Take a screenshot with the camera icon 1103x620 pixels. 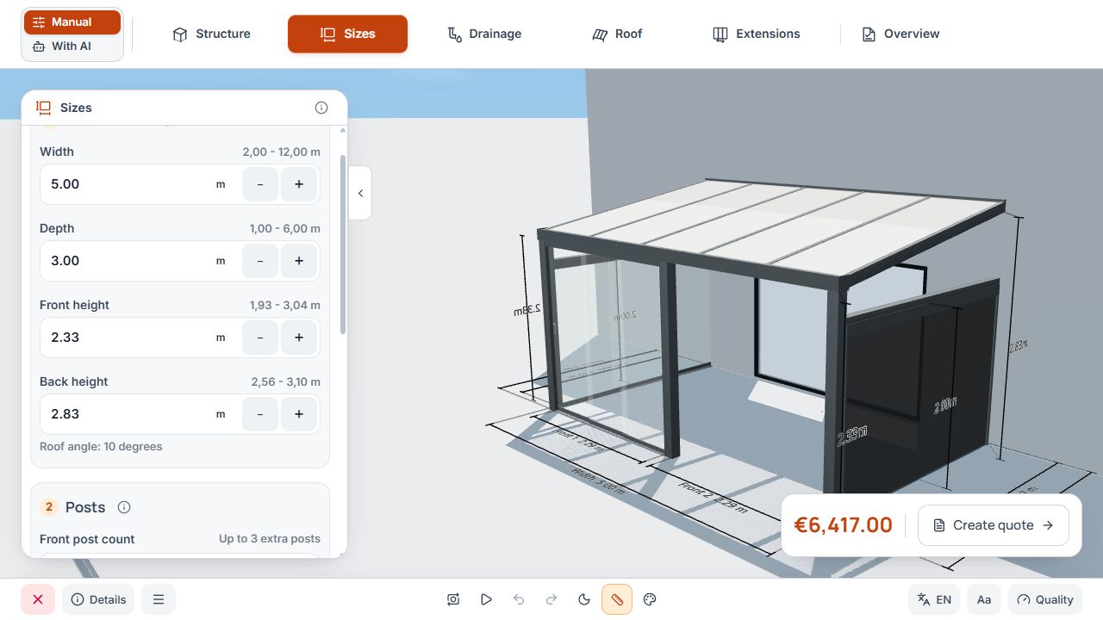coord(453,599)
